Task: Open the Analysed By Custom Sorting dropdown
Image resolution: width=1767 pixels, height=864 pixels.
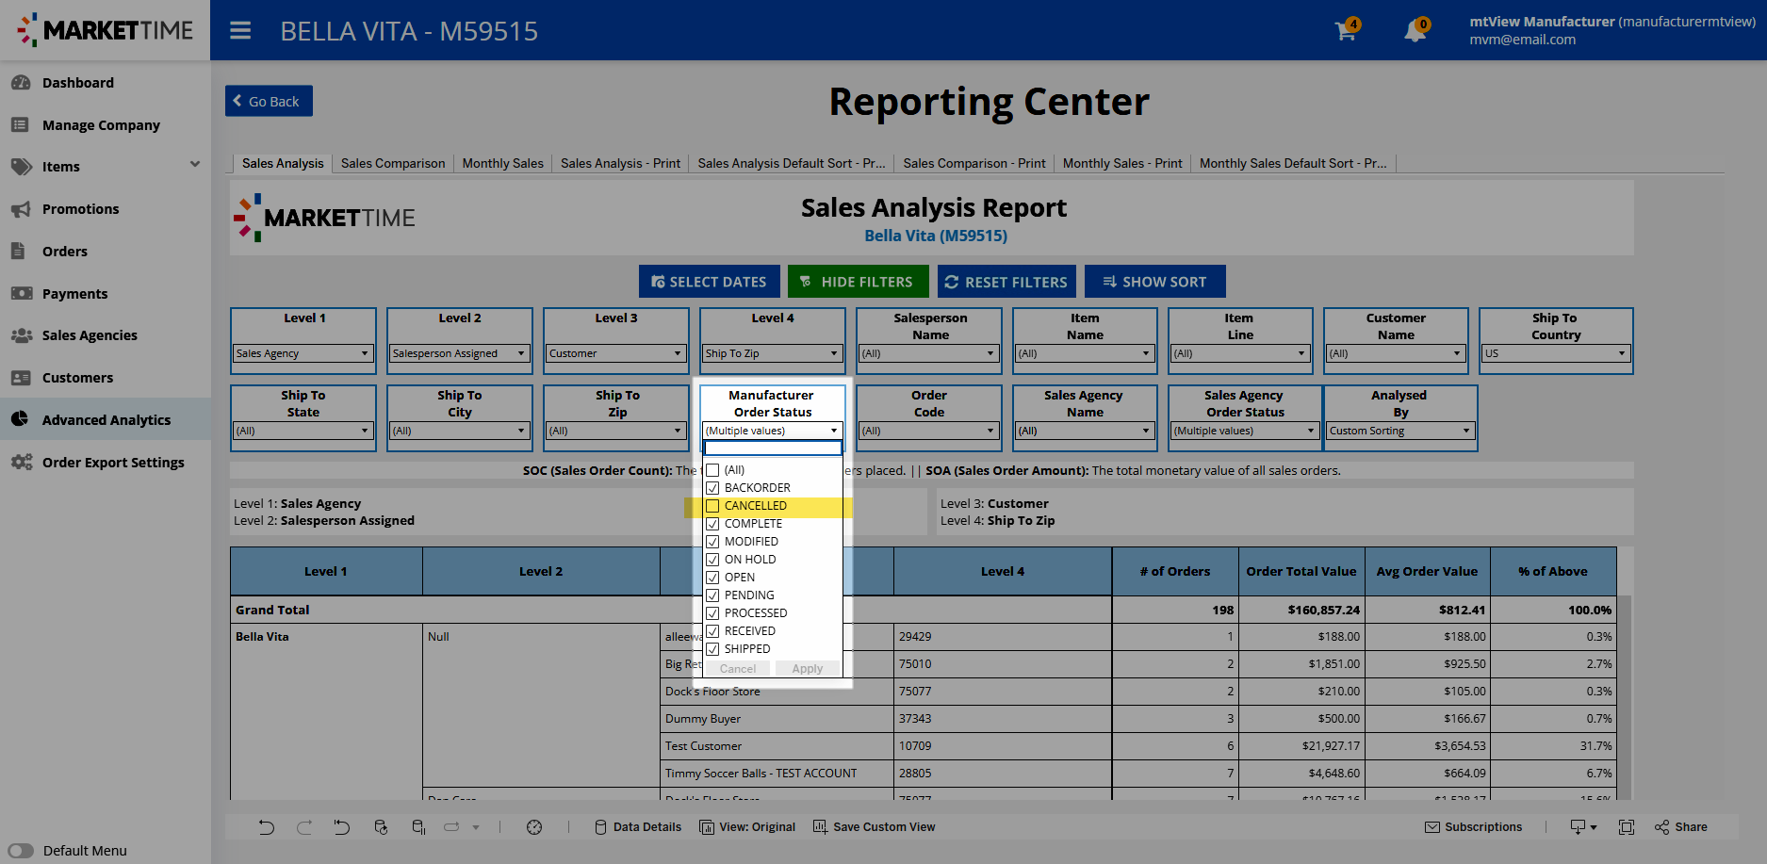Action: [x=1400, y=431]
